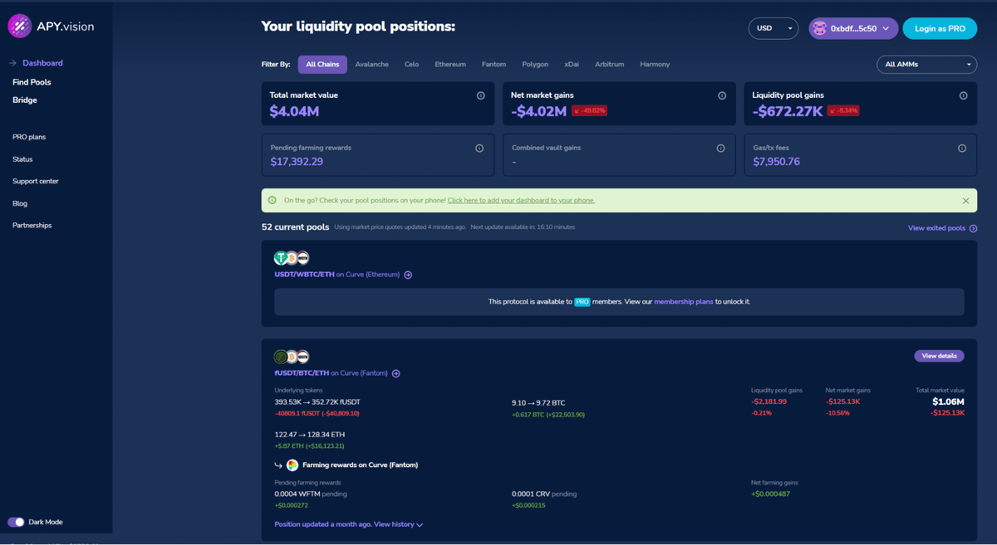Click View details for fUSDT/BTC/ETH pool
This screenshot has height=545, width=997.
coord(939,356)
